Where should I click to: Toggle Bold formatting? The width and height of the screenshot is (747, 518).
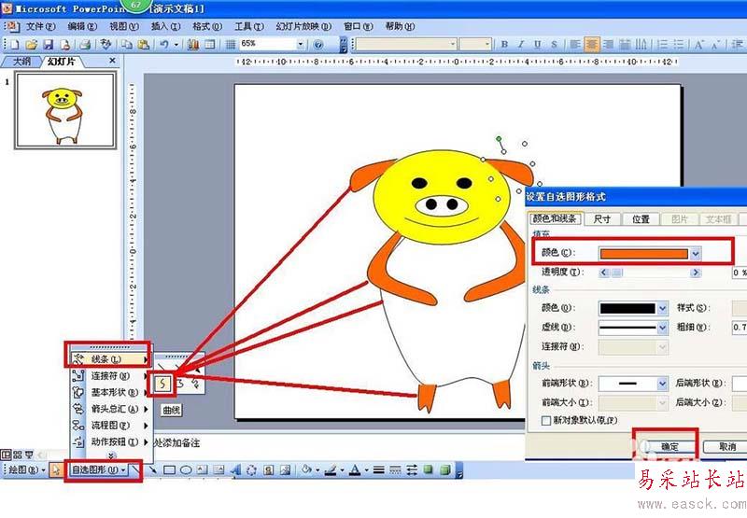(504, 44)
